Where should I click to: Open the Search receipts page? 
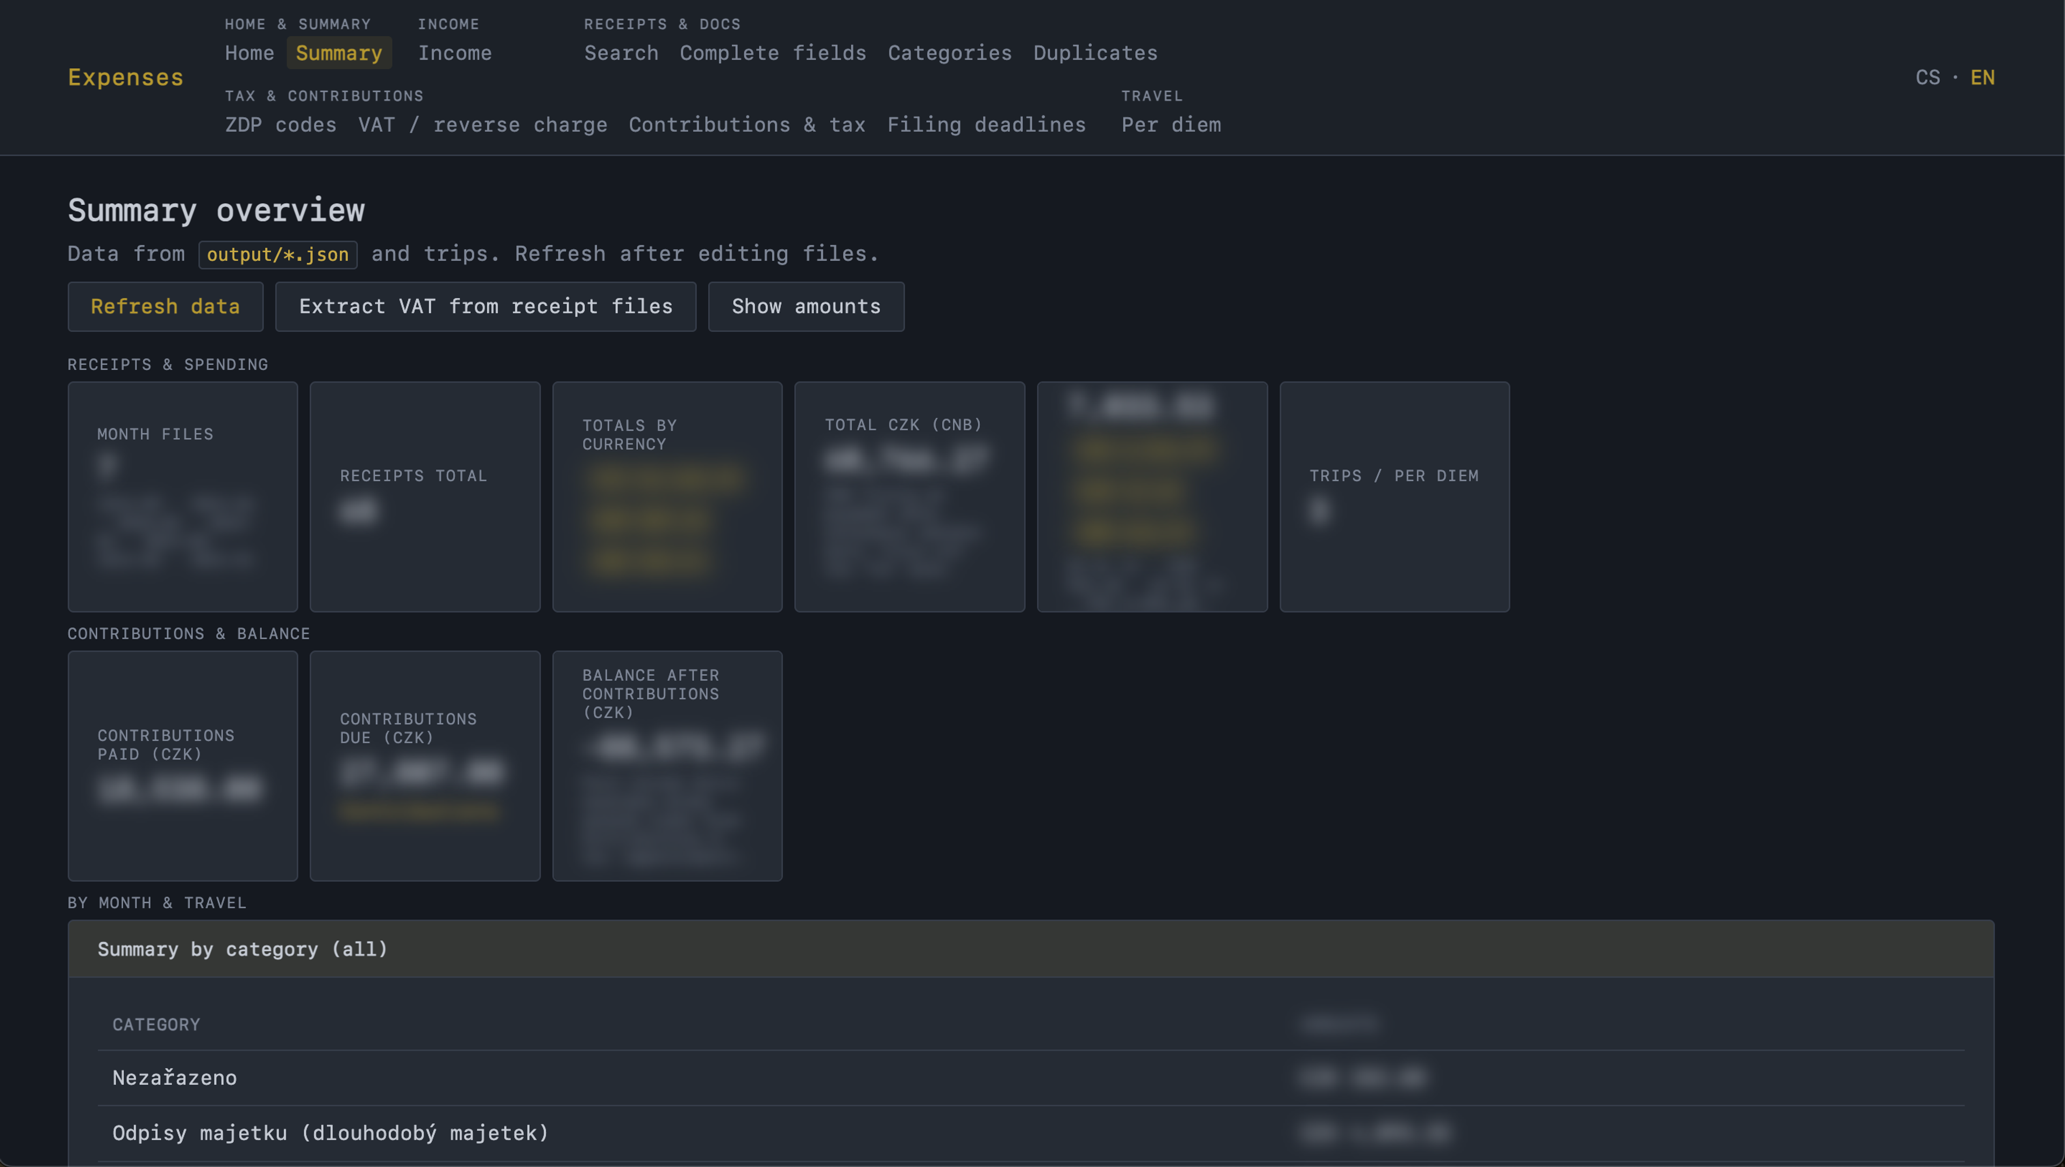621,53
